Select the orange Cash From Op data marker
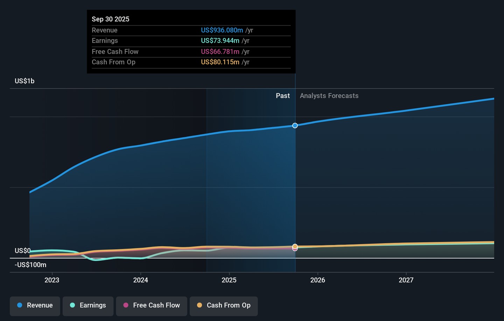This screenshot has width=504, height=321. point(295,246)
